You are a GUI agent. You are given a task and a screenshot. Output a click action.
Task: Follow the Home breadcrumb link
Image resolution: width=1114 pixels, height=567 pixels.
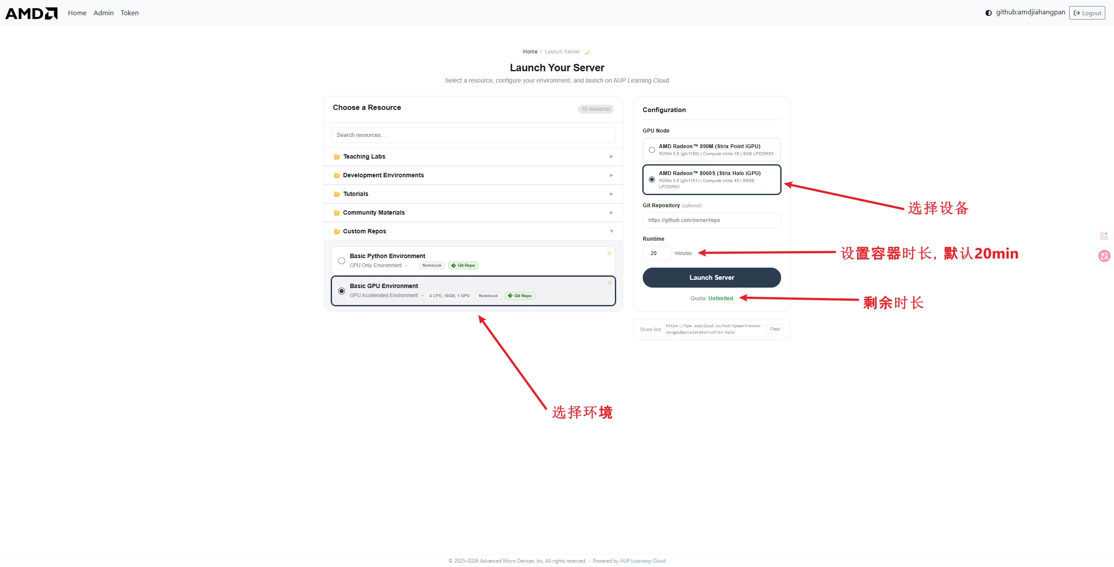[x=530, y=52]
